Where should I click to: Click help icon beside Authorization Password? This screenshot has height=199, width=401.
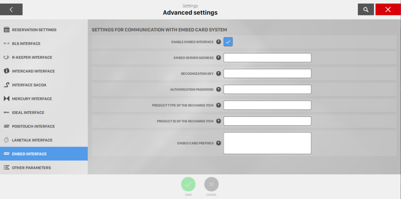pyautogui.click(x=219, y=89)
